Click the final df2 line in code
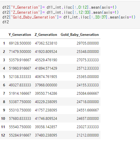 pos(6,22)
